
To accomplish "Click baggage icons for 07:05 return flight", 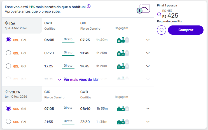I will pyautogui.click(x=123, y=108).
